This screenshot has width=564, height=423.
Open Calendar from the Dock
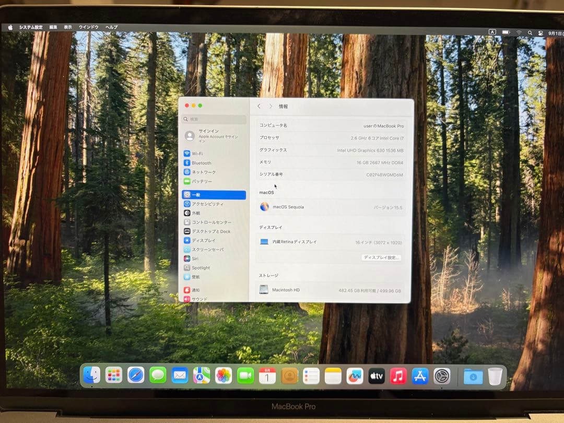click(x=267, y=376)
